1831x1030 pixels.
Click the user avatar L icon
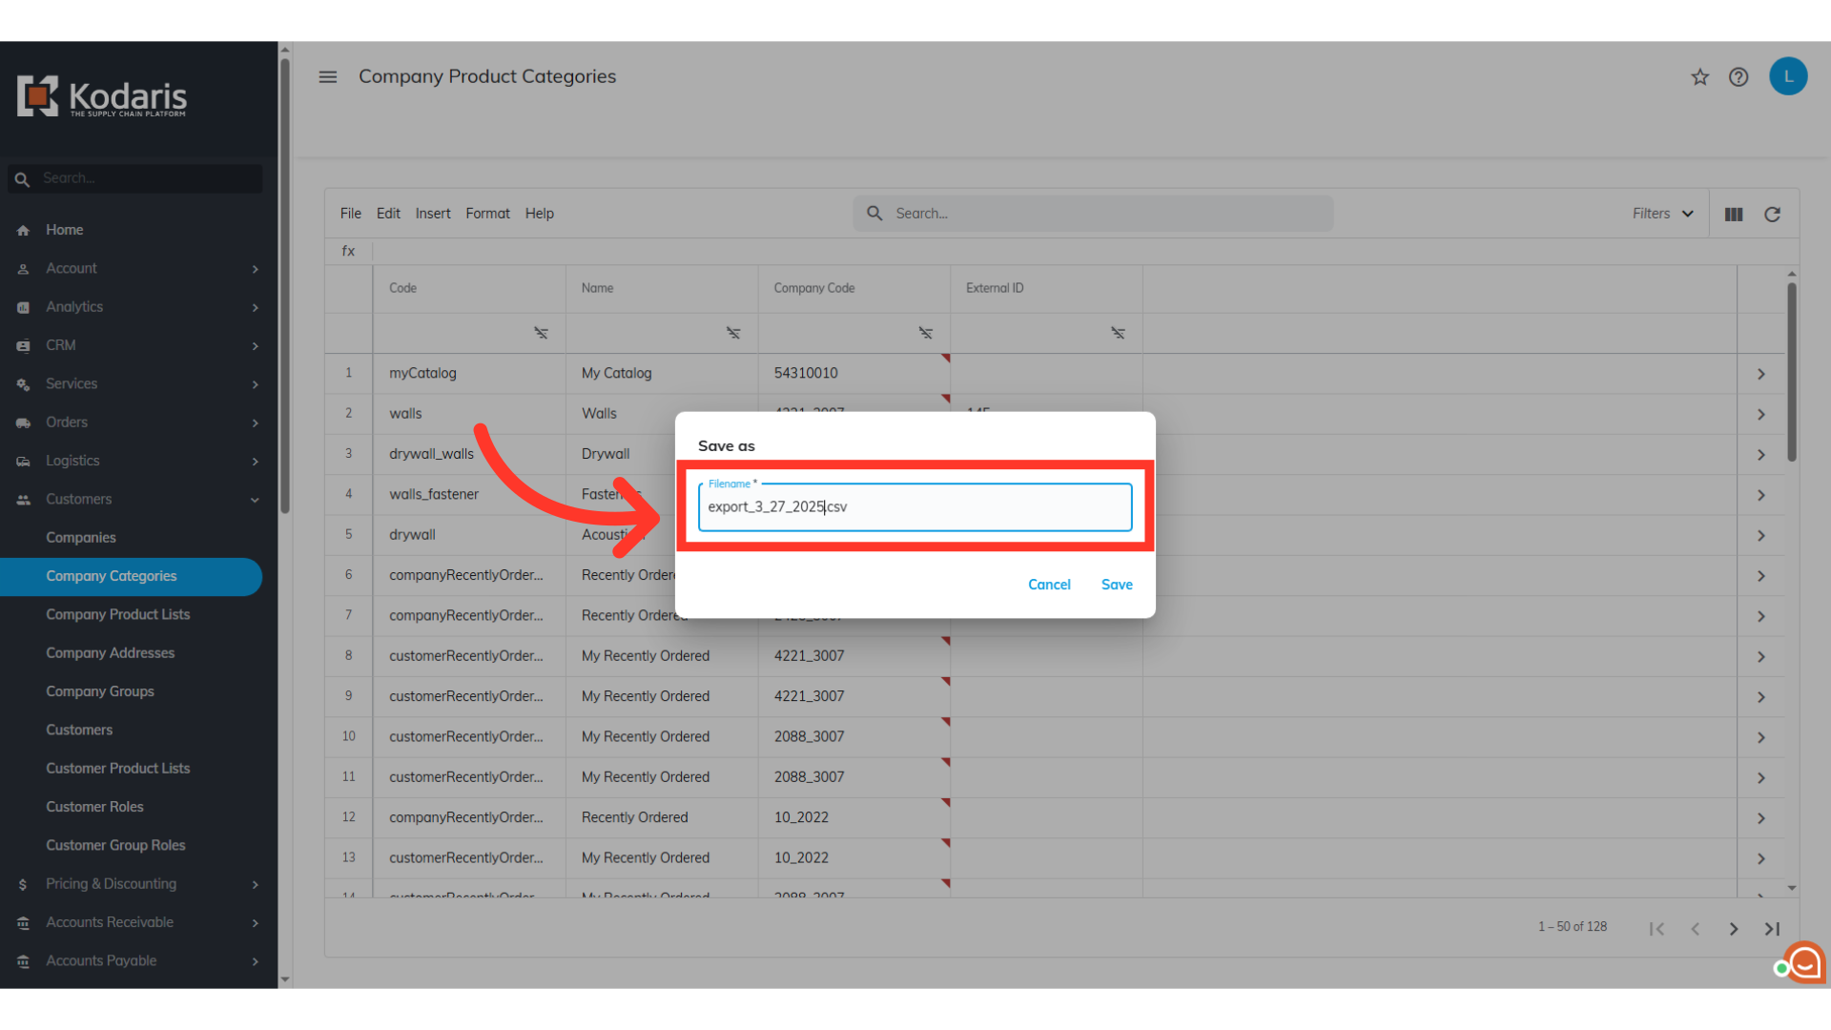pos(1788,77)
